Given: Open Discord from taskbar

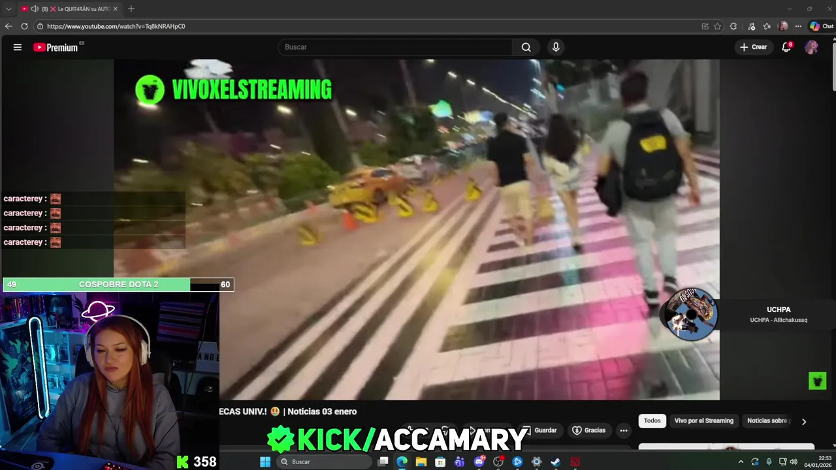Looking at the screenshot, I should [479, 462].
